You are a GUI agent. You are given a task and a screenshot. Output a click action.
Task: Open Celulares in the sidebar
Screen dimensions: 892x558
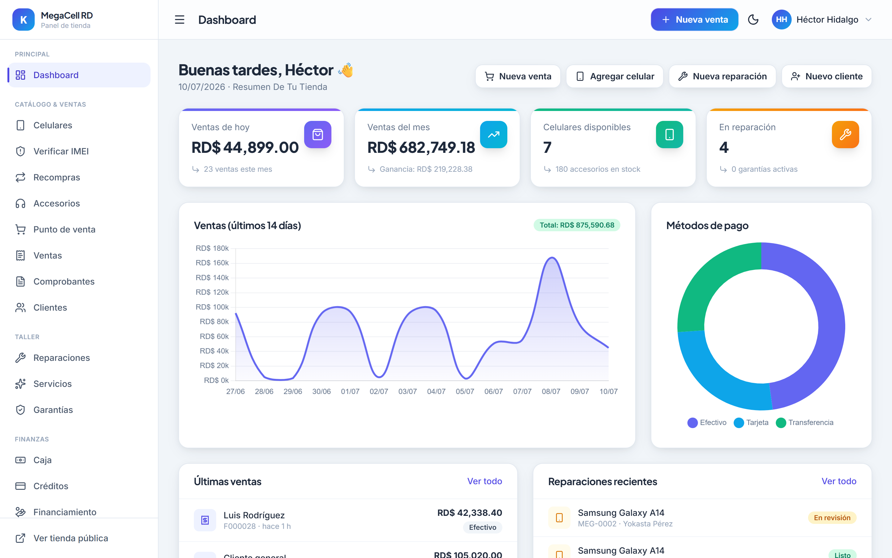[x=79, y=125]
